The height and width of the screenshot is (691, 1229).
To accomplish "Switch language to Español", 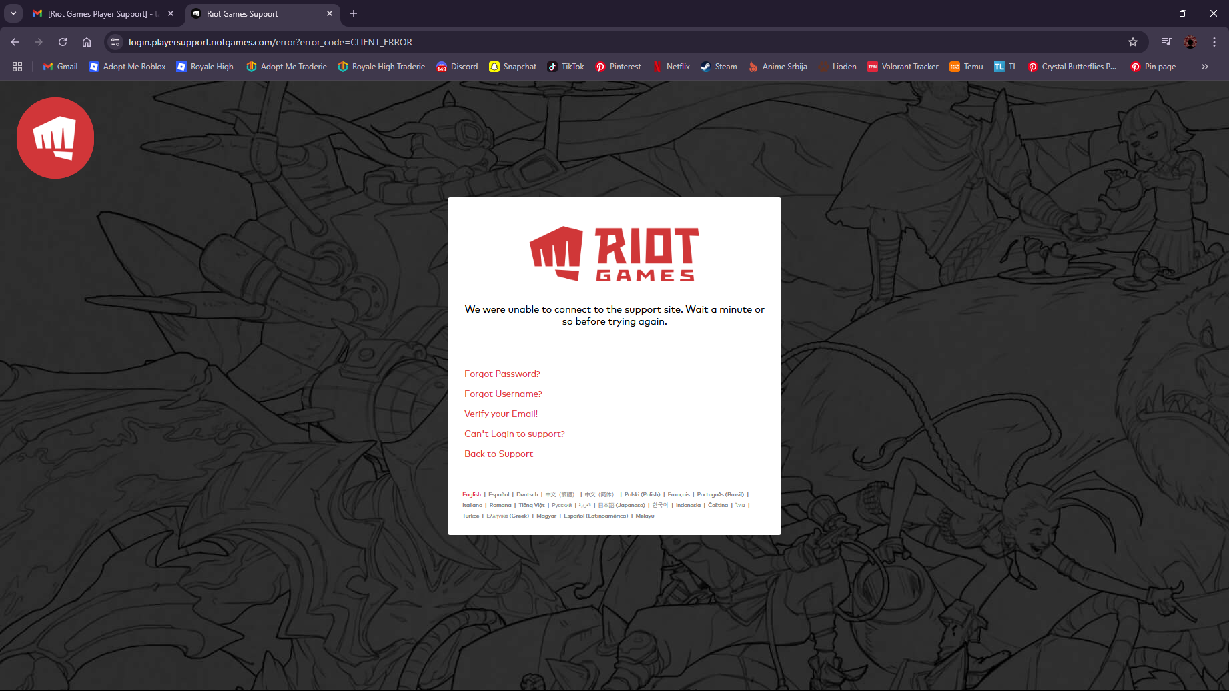I will click(x=499, y=494).
